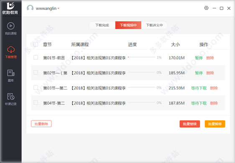Click the 章节 column header
This screenshot has width=235, height=163.
(47, 44)
